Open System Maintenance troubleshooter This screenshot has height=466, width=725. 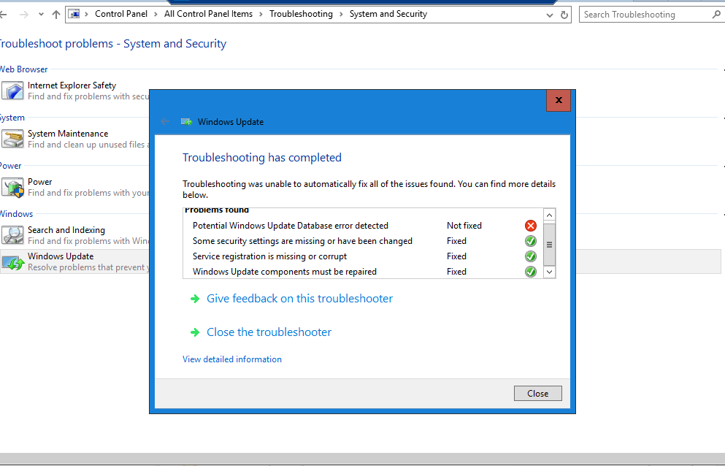tap(68, 133)
